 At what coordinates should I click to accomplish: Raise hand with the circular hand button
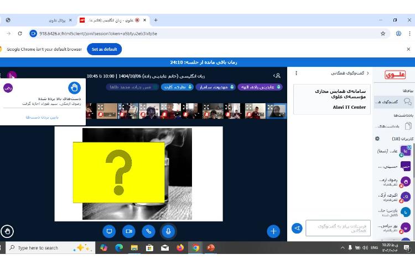pos(7,231)
